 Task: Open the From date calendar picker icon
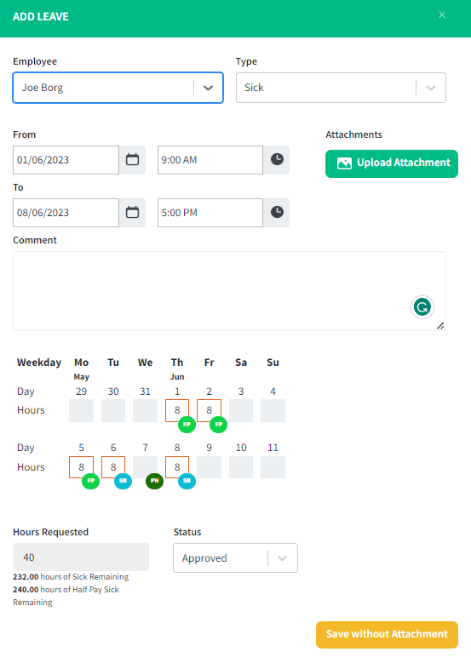pyautogui.click(x=133, y=160)
